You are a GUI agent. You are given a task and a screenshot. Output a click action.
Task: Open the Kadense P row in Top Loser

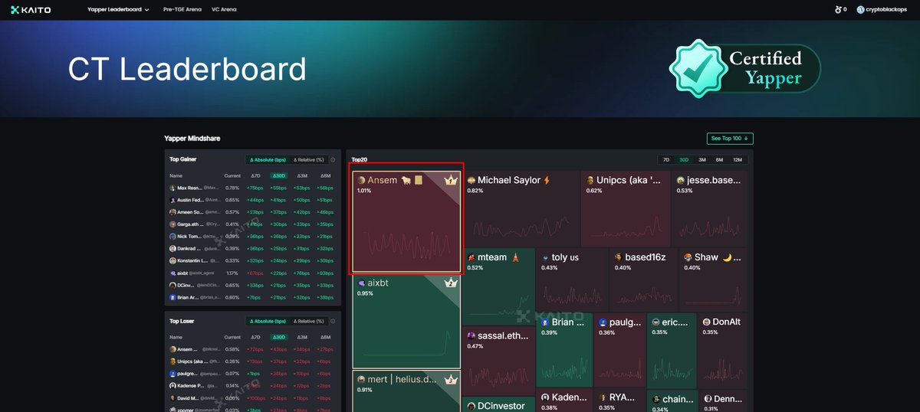252,384
